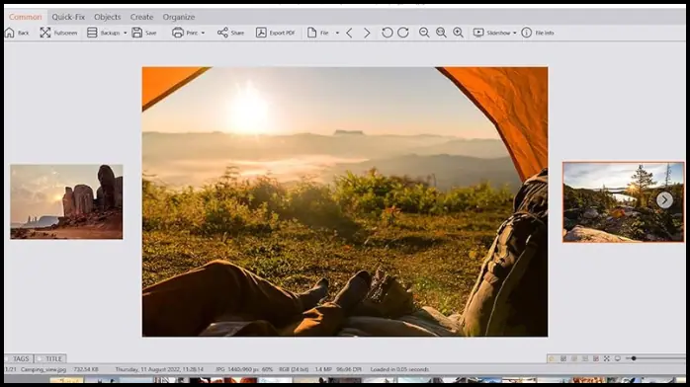Click the four-arrows expand icon in status bar
690x387 pixels.
coord(606,359)
